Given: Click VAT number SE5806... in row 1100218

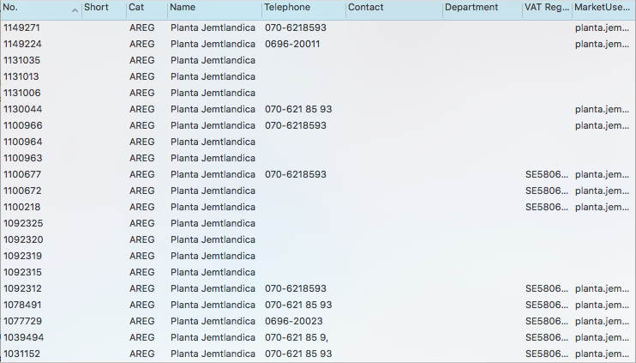Looking at the screenshot, I should (x=547, y=207).
